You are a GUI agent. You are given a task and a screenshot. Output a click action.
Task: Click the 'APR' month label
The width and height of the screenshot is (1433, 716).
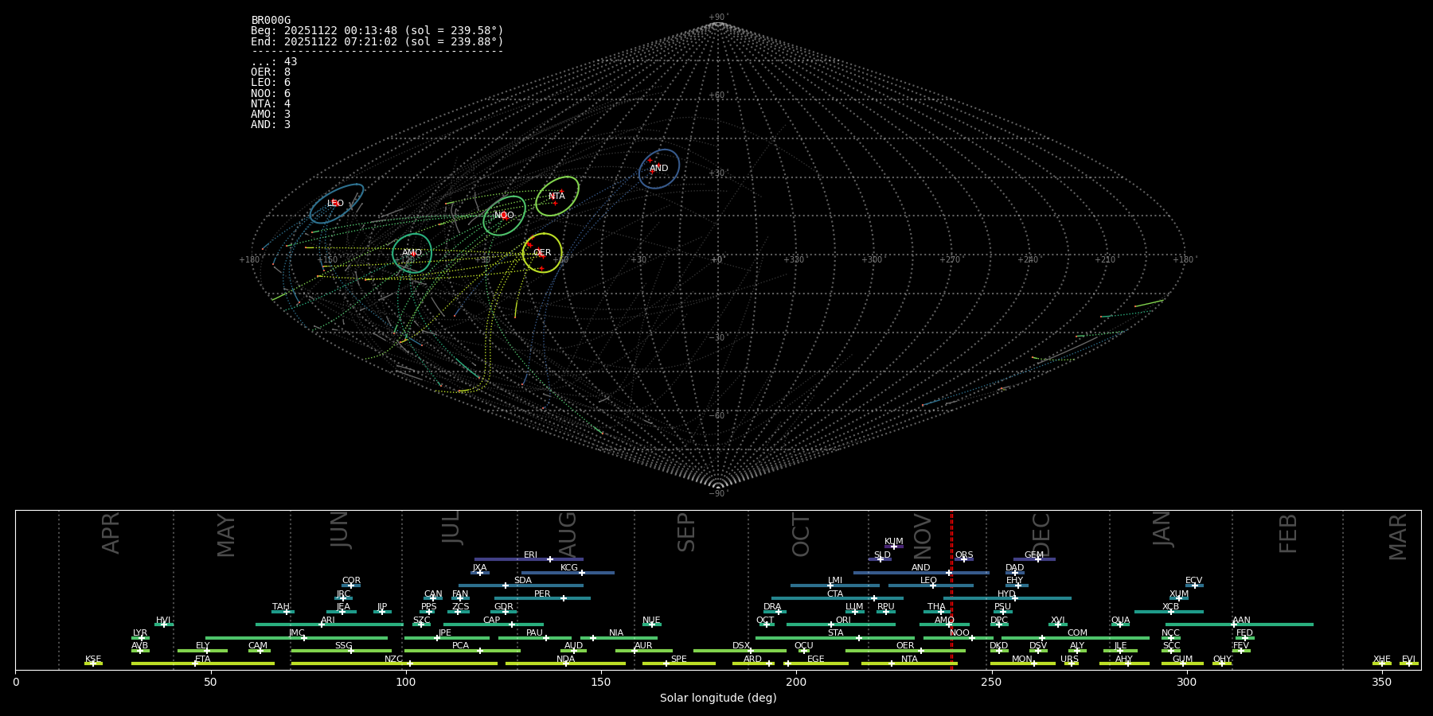111,533
